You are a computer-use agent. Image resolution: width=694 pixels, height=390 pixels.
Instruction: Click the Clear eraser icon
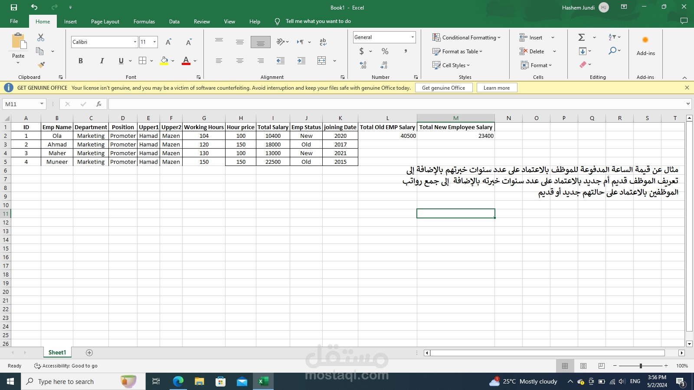pos(583,65)
